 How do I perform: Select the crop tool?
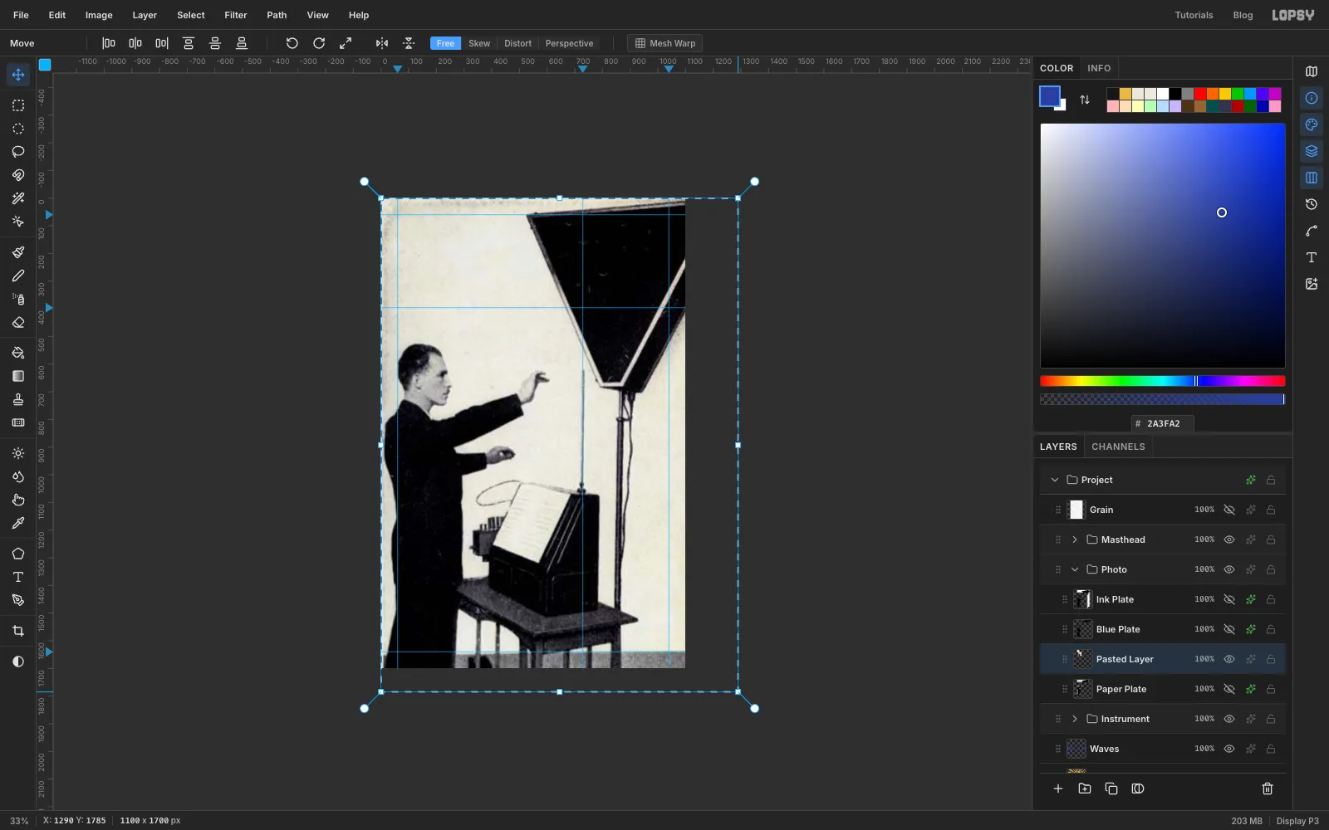[18, 631]
